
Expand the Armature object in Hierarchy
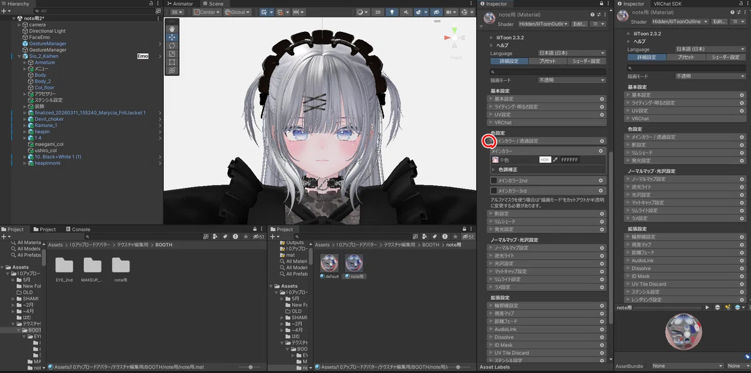26,63
